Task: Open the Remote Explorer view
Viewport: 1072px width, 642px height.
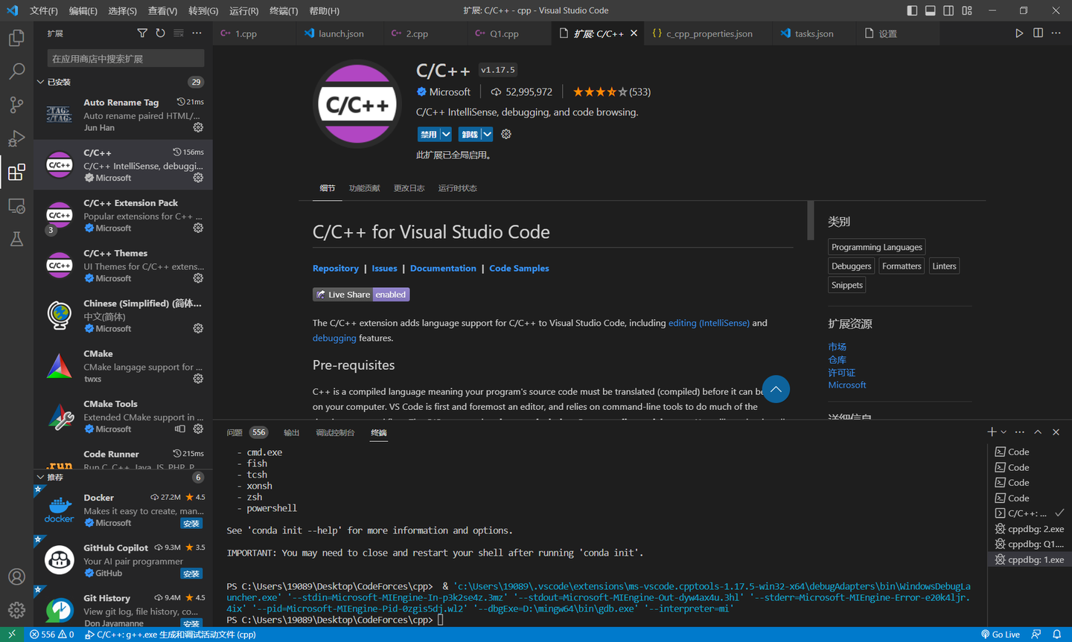Action: (16, 206)
